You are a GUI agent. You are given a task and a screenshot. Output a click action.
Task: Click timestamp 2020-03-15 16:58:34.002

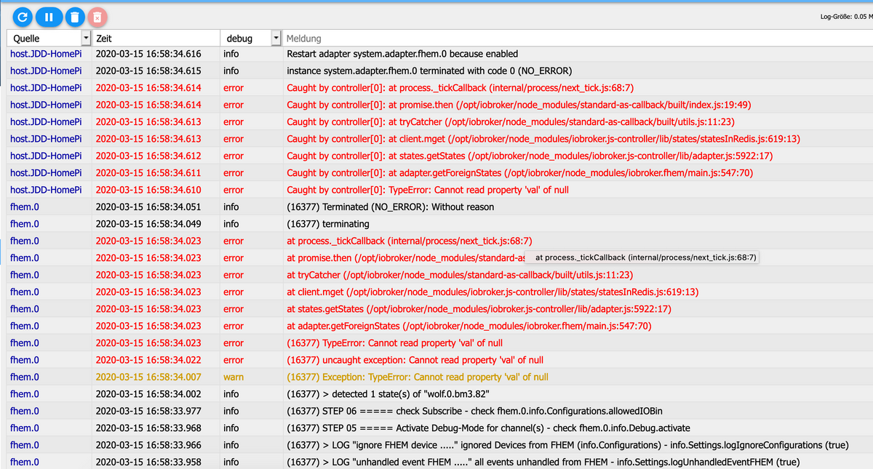pos(148,393)
